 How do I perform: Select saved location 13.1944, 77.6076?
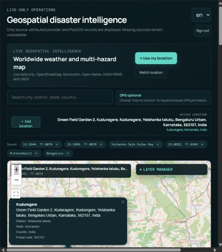(x=38, y=144)
